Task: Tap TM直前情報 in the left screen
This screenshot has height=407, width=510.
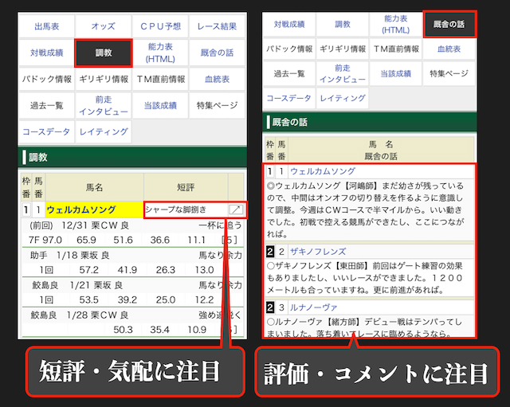Action: [160, 79]
